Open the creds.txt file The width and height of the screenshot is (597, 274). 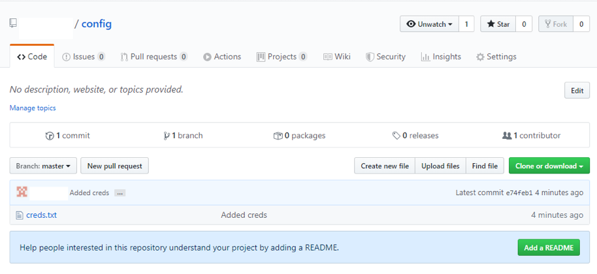coord(41,215)
